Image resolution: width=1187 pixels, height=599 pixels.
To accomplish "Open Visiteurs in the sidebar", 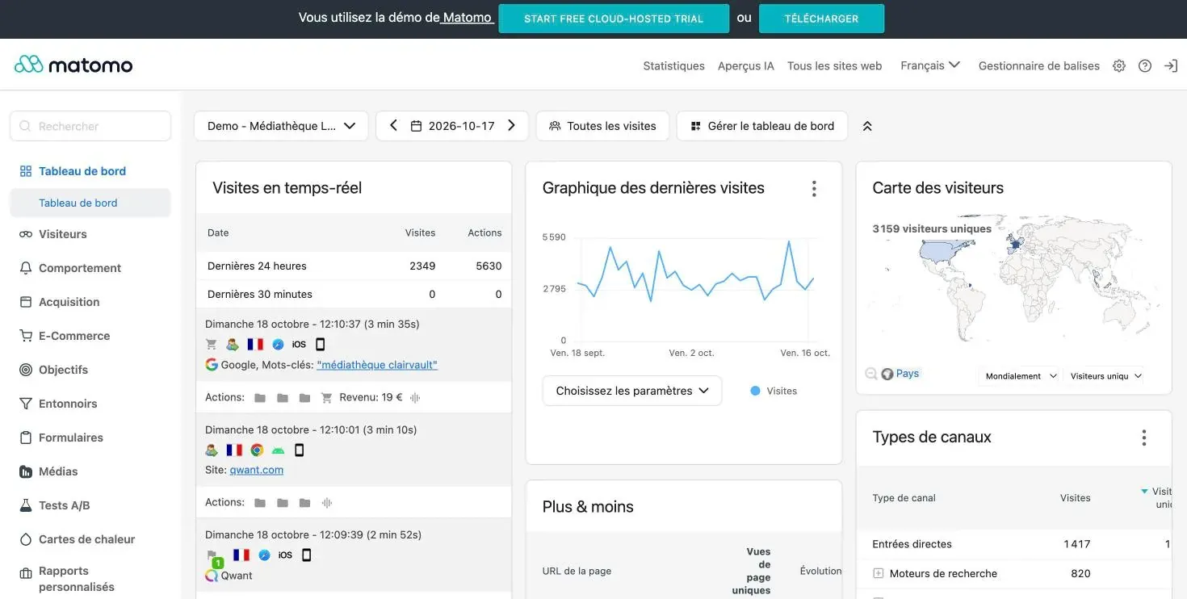I will 63,234.
